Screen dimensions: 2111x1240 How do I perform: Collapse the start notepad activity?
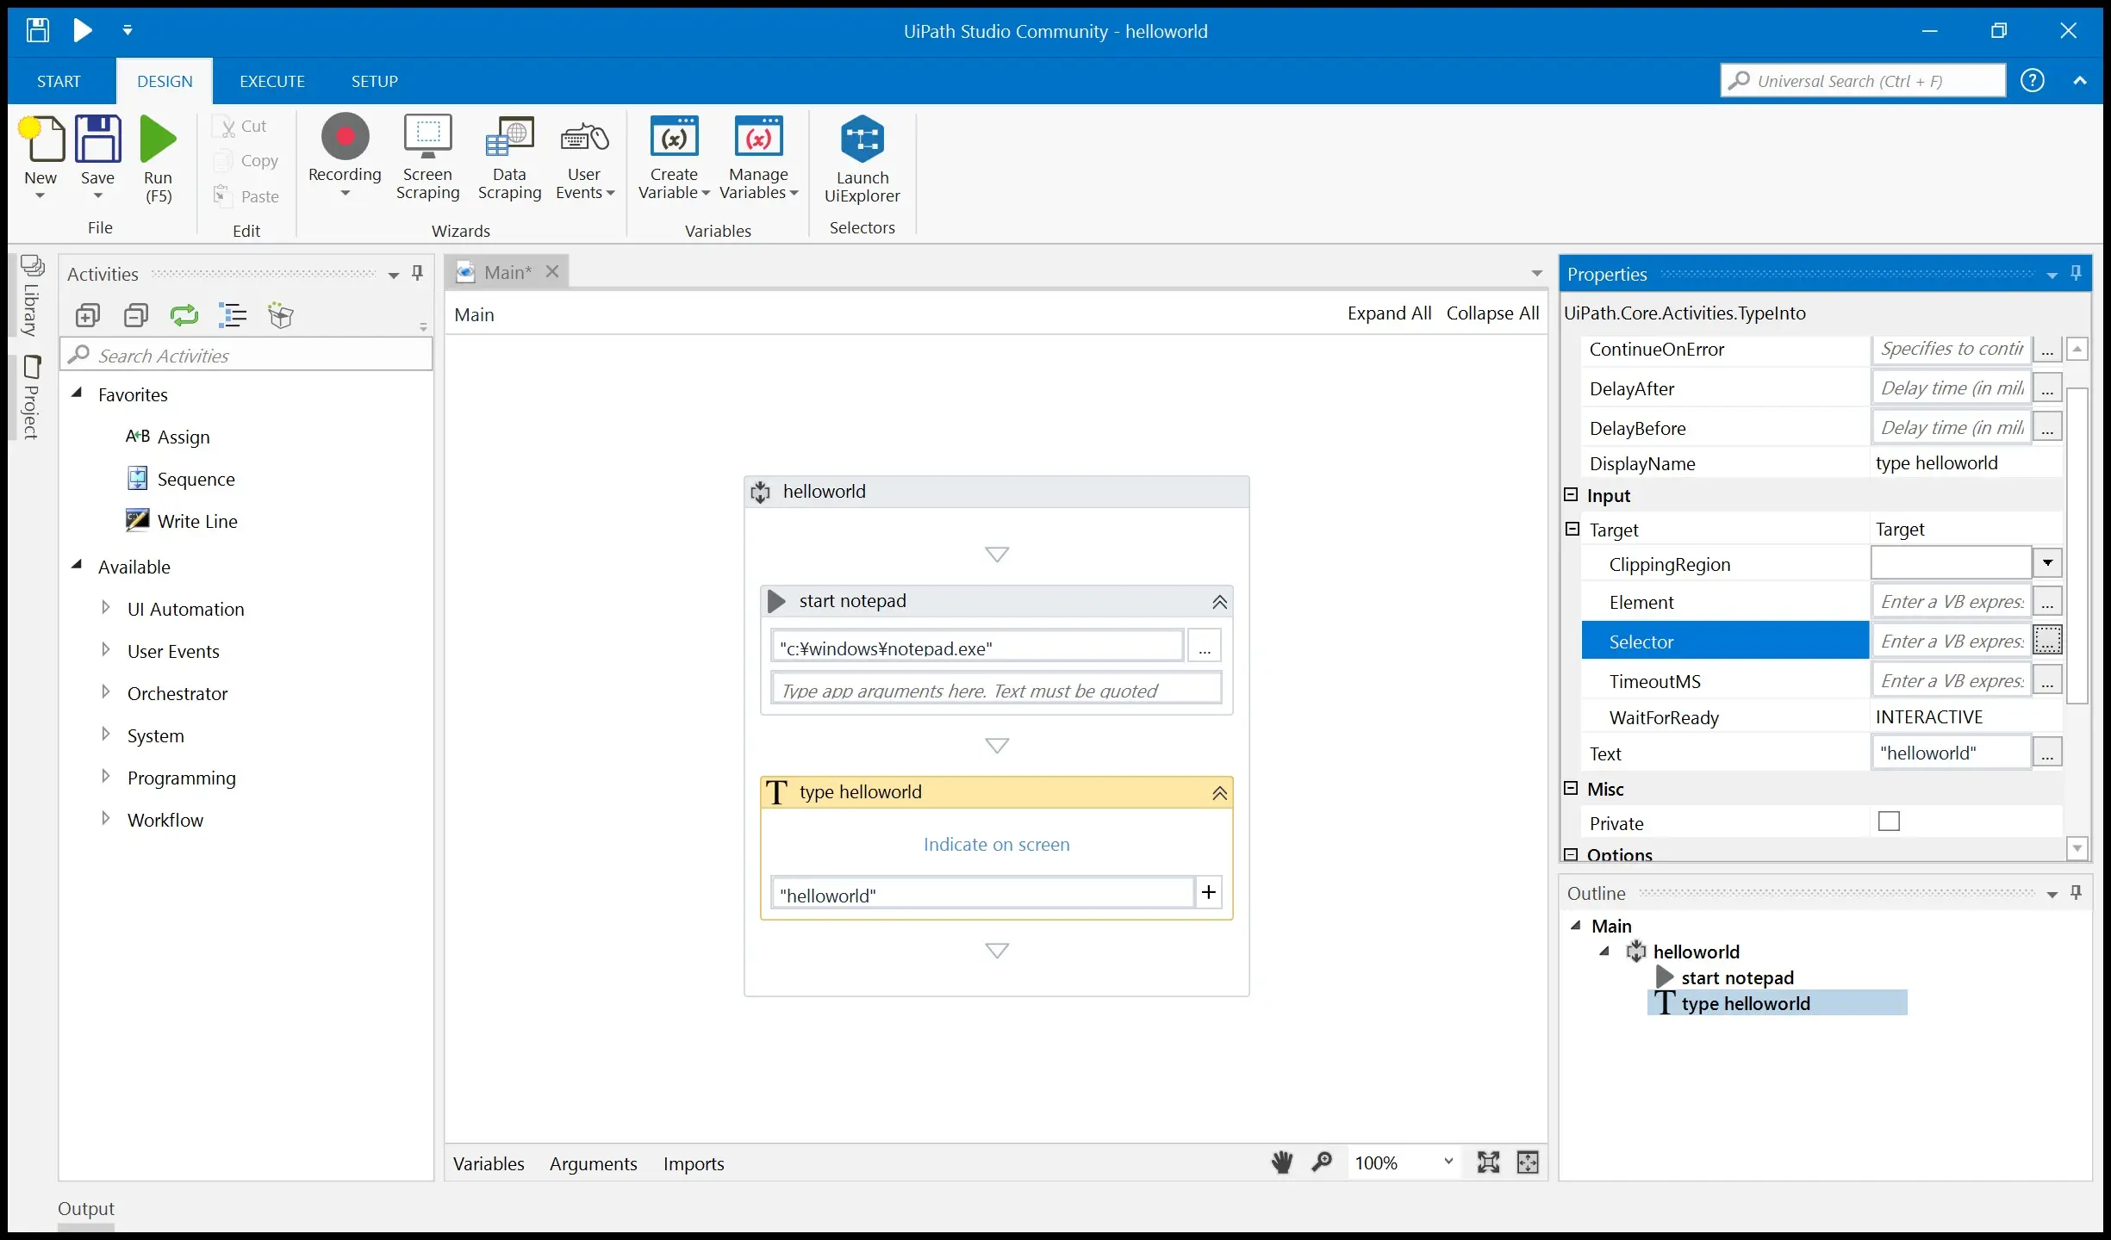click(1220, 602)
